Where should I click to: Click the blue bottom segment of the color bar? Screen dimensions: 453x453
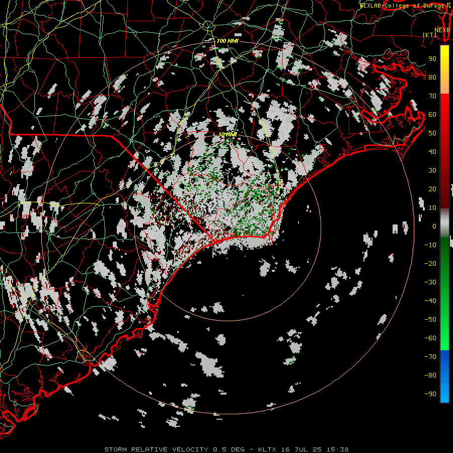[444, 376]
